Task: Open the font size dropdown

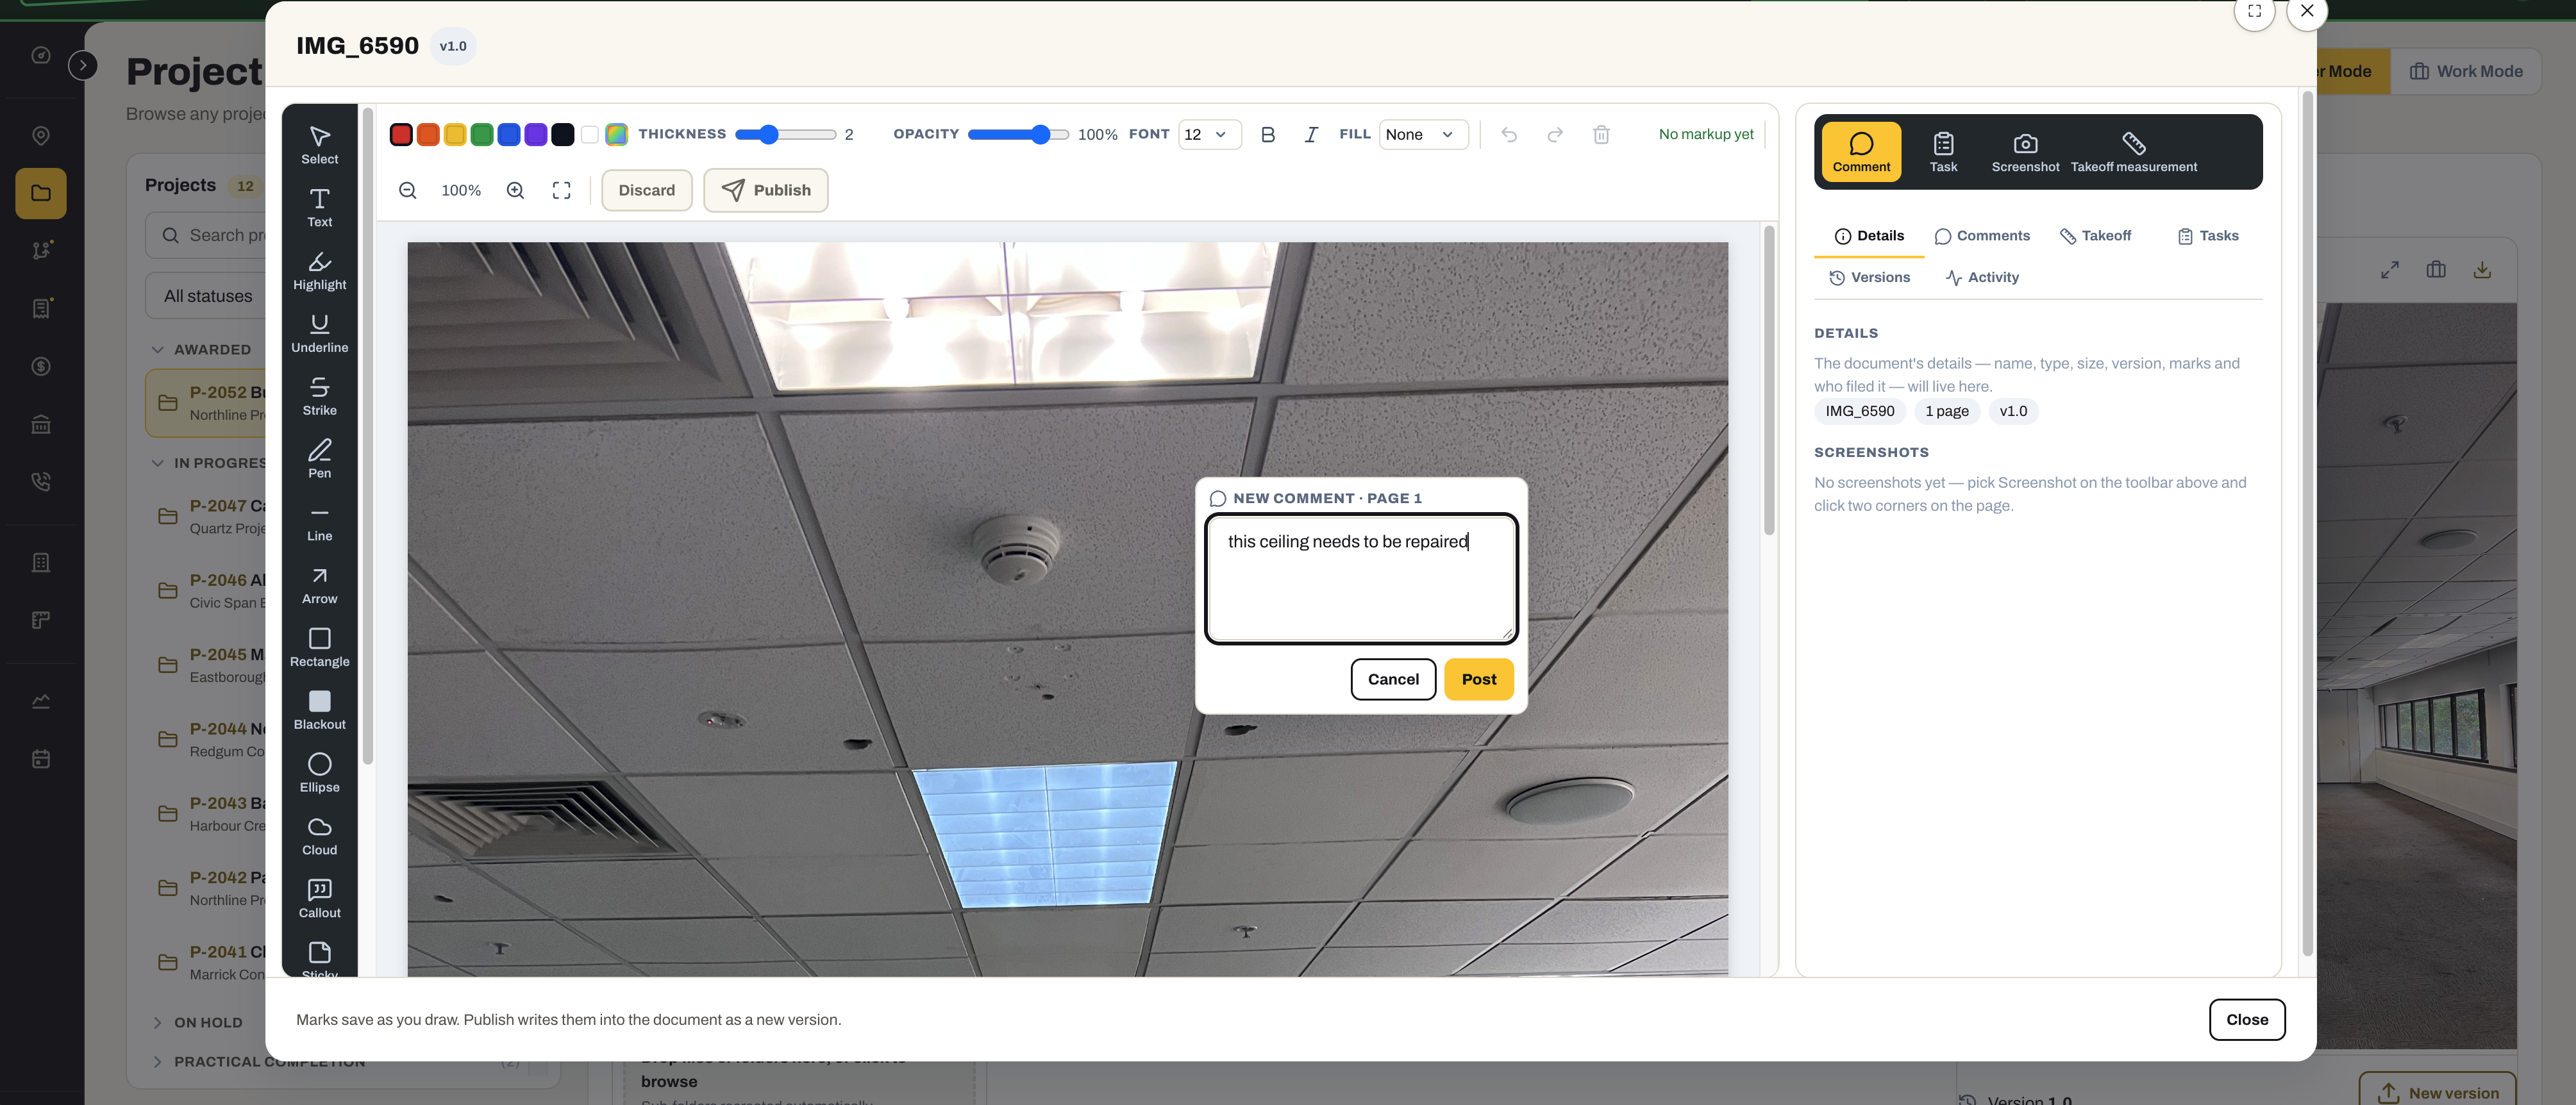Action: click(1209, 134)
